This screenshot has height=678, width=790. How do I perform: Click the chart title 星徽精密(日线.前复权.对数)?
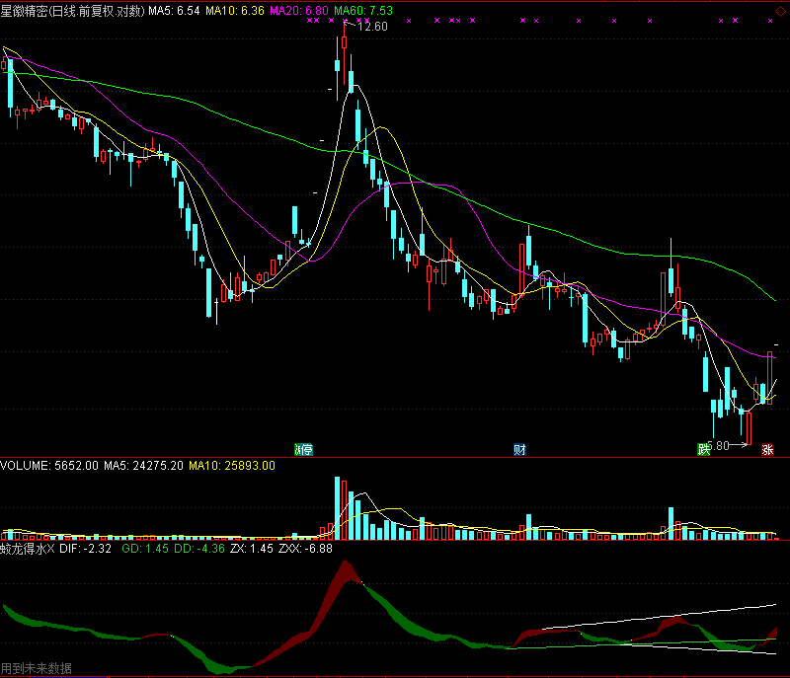[72, 11]
